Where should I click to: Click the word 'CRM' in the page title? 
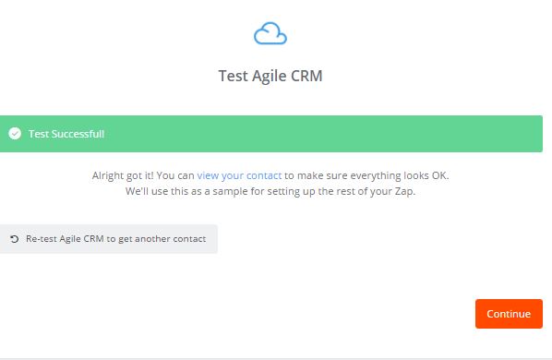coord(306,76)
